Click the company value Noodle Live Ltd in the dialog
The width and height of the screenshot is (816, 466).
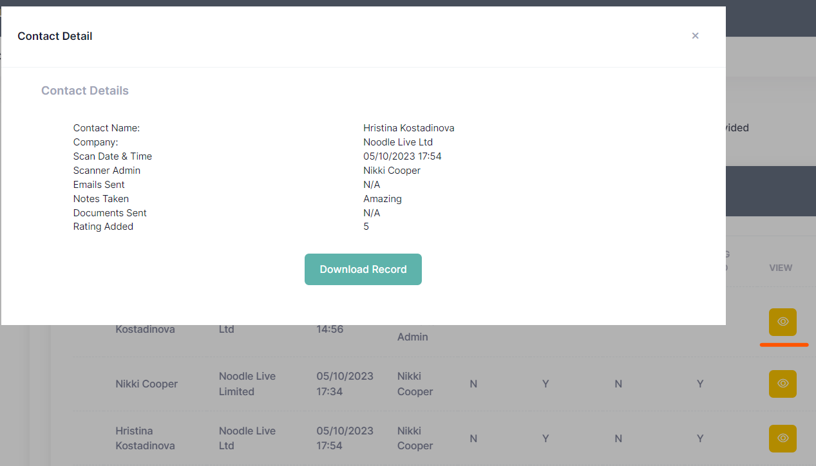[397, 142]
